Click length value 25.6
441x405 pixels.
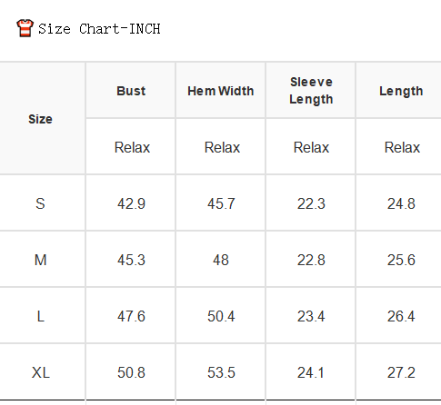coord(401,260)
